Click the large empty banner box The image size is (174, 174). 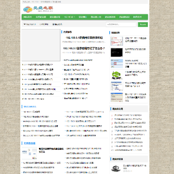tap(41, 45)
